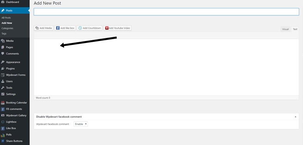
Task: Click the Plugins plug icon
Action: point(3,68)
